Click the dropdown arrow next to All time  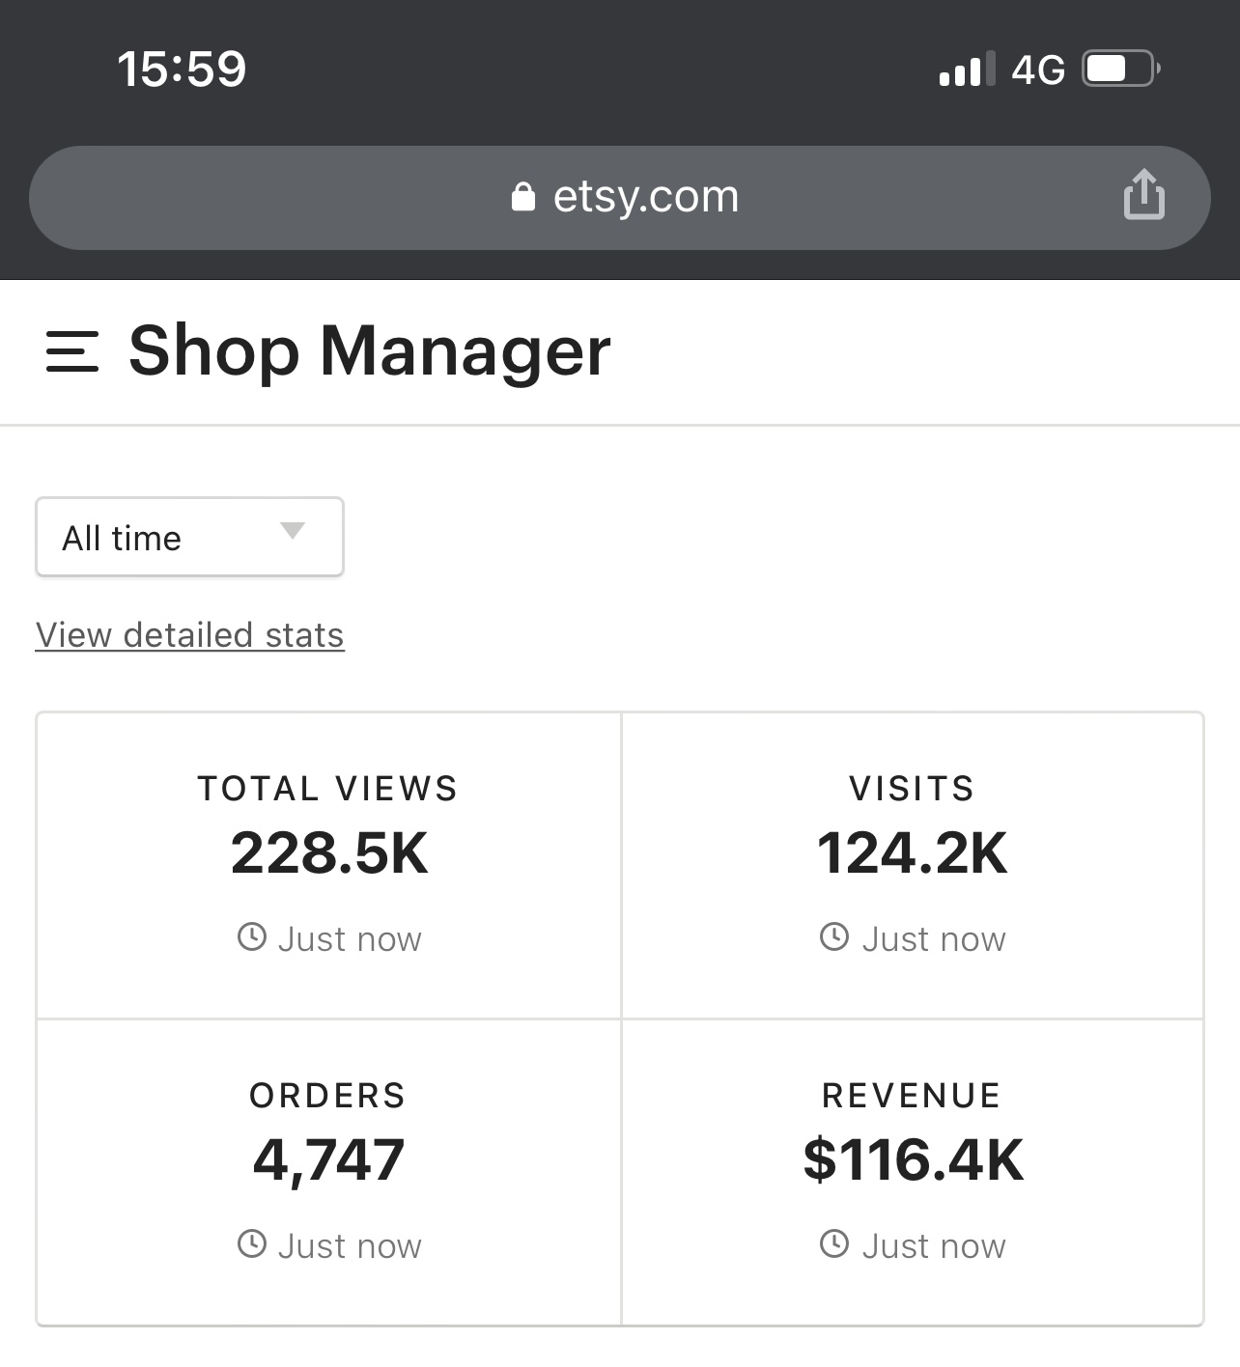(292, 530)
